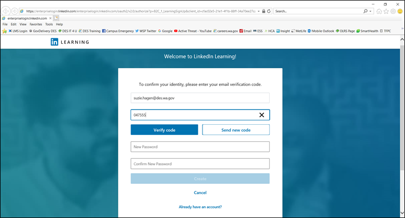Click the New Password field
The width and height of the screenshot is (405, 218).
point(200,147)
